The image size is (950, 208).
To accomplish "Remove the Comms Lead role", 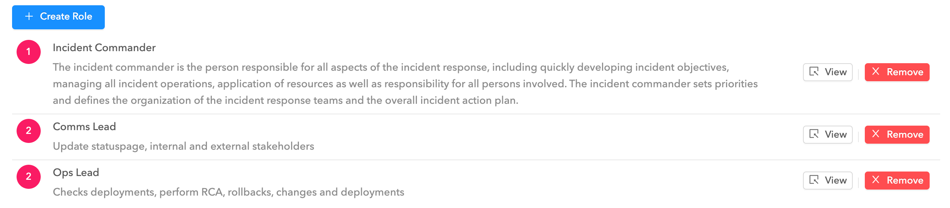I will tap(897, 135).
